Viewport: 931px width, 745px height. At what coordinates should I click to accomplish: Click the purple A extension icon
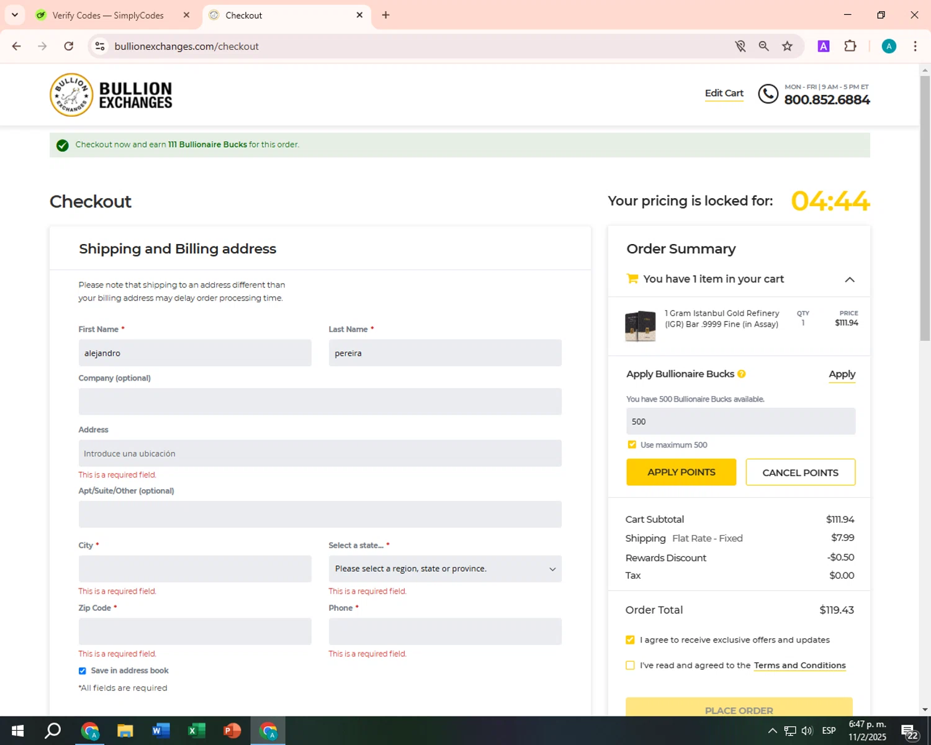(x=824, y=46)
